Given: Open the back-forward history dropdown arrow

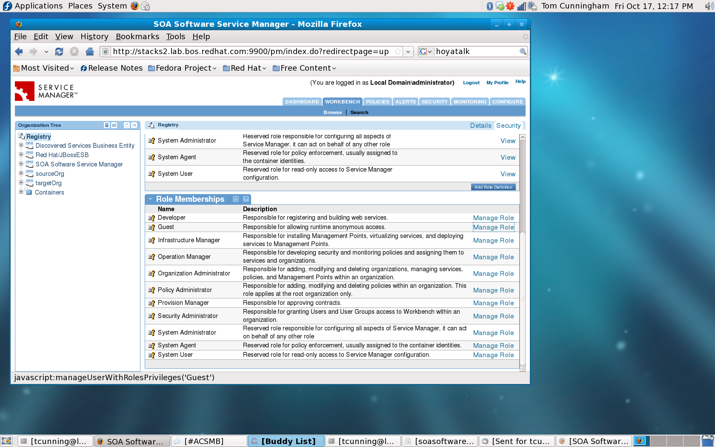Looking at the screenshot, I should [x=46, y=52].
